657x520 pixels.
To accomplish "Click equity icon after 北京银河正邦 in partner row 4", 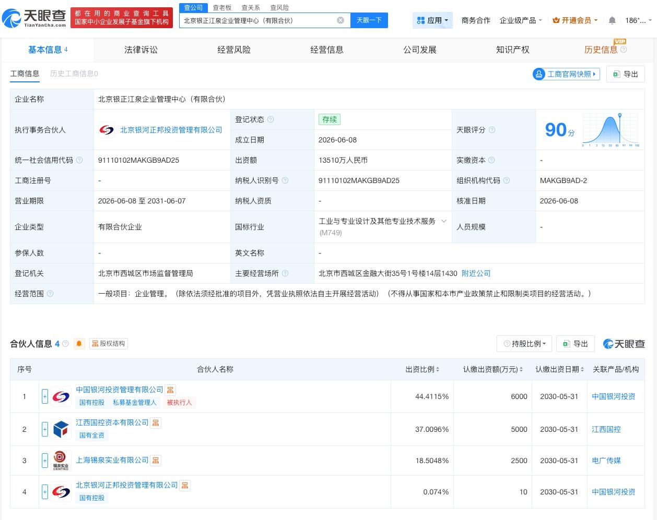I will pos(185,485).
